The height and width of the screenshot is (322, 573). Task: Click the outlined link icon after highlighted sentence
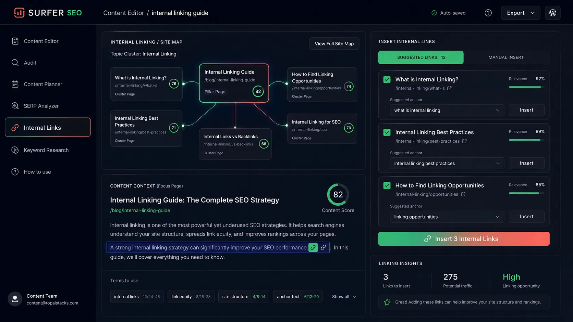pos(323,247)
